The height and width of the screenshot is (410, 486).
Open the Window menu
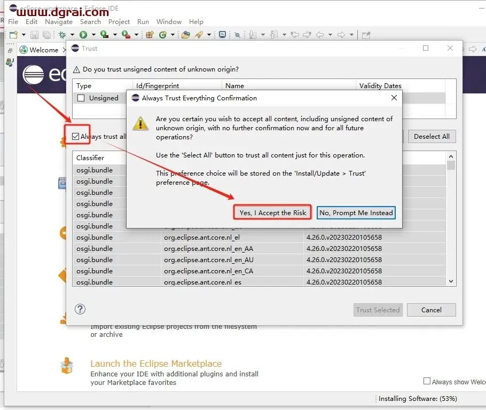[x=169, y=22]
